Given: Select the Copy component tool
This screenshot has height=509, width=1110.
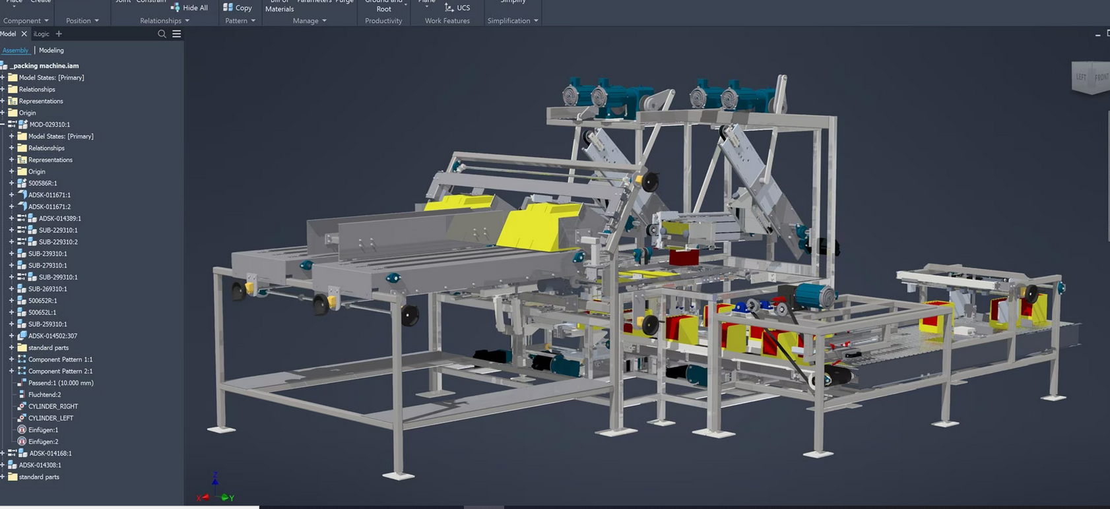Looking at the screenshot, I should click(238, 7).
